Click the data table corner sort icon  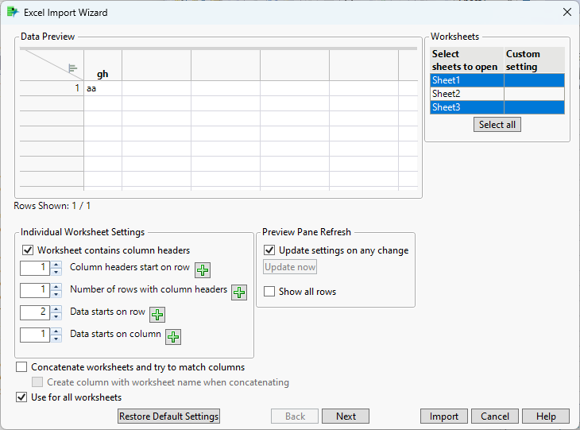(72, 68)
